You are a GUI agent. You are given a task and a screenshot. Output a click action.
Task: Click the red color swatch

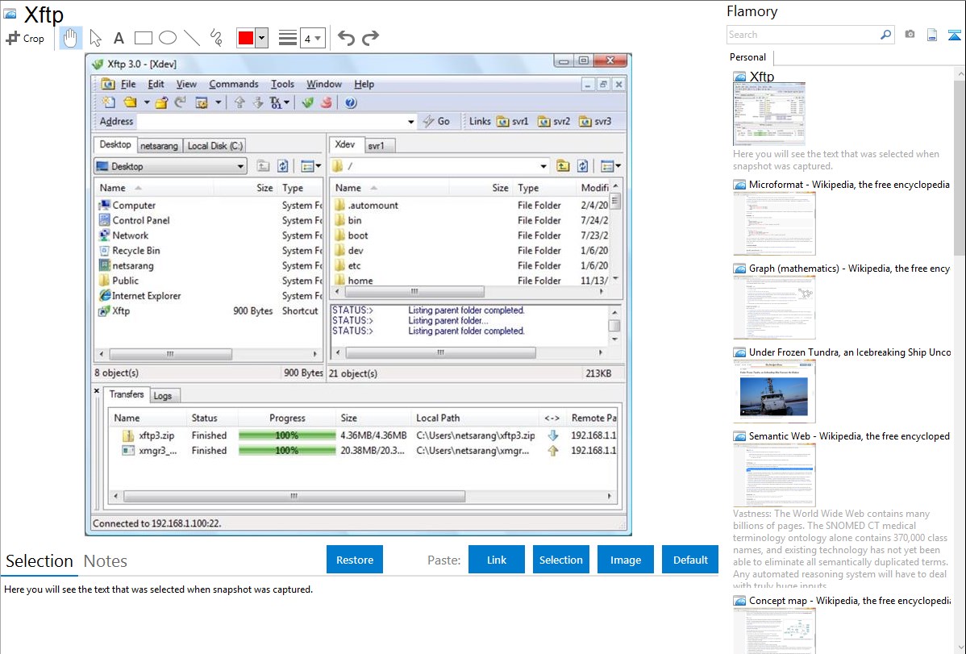pos(246,38)
